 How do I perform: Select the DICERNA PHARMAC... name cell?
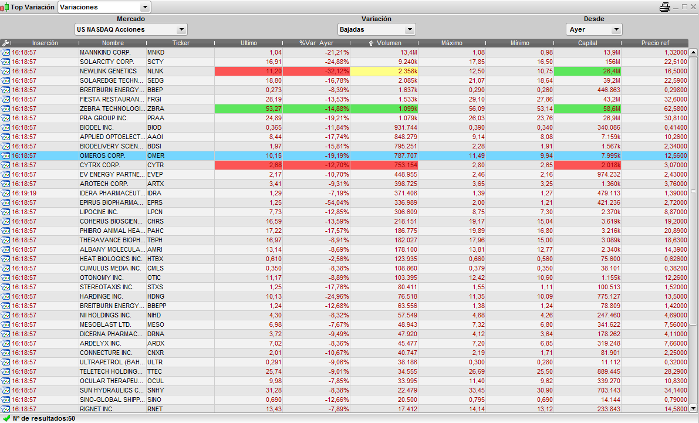[113, 334]
